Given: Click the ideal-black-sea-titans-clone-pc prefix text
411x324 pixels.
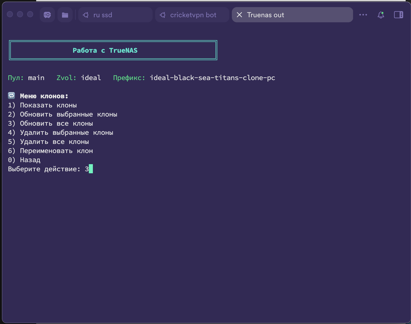Looking at the screenshot, I should [212, 78].
